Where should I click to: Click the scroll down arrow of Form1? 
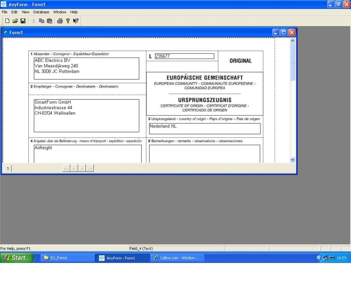(x=293, y=159)
